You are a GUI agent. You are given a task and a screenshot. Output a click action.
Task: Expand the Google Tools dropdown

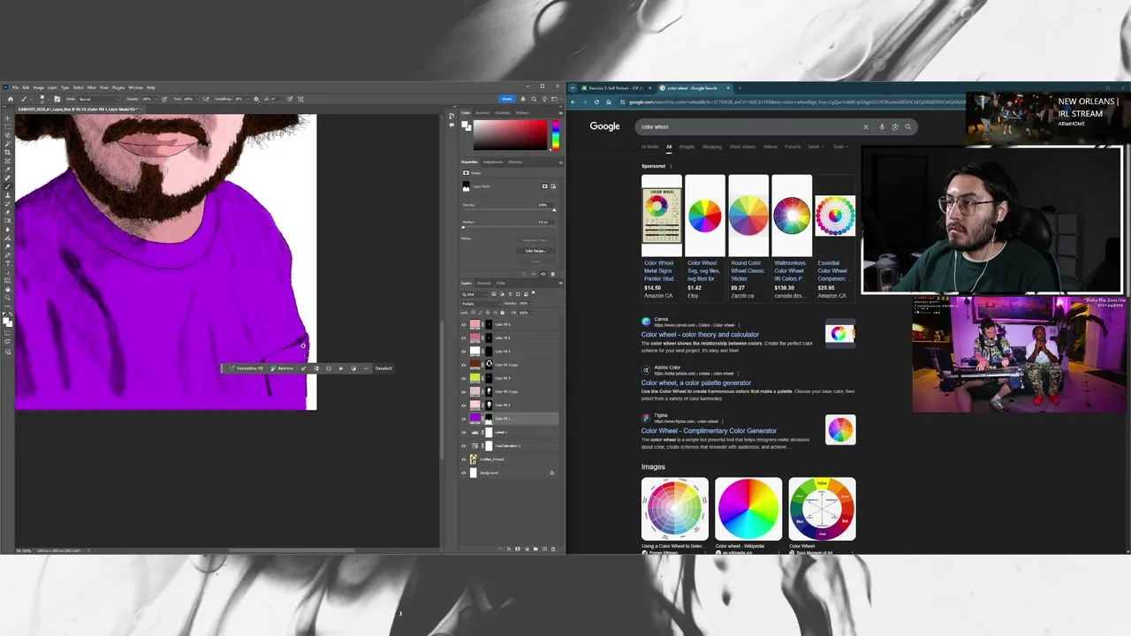(x=839, y=147)
